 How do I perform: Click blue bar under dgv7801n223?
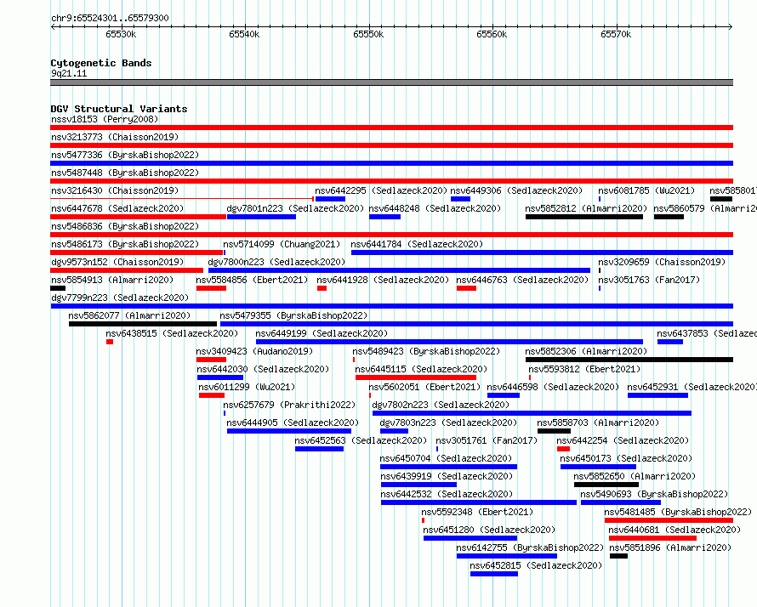261,217
